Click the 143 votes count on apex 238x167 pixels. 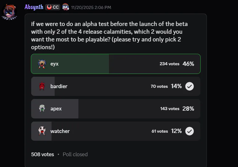[170, 109]
